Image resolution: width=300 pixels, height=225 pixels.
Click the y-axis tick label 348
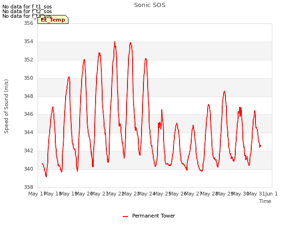[x=29, y=96]
